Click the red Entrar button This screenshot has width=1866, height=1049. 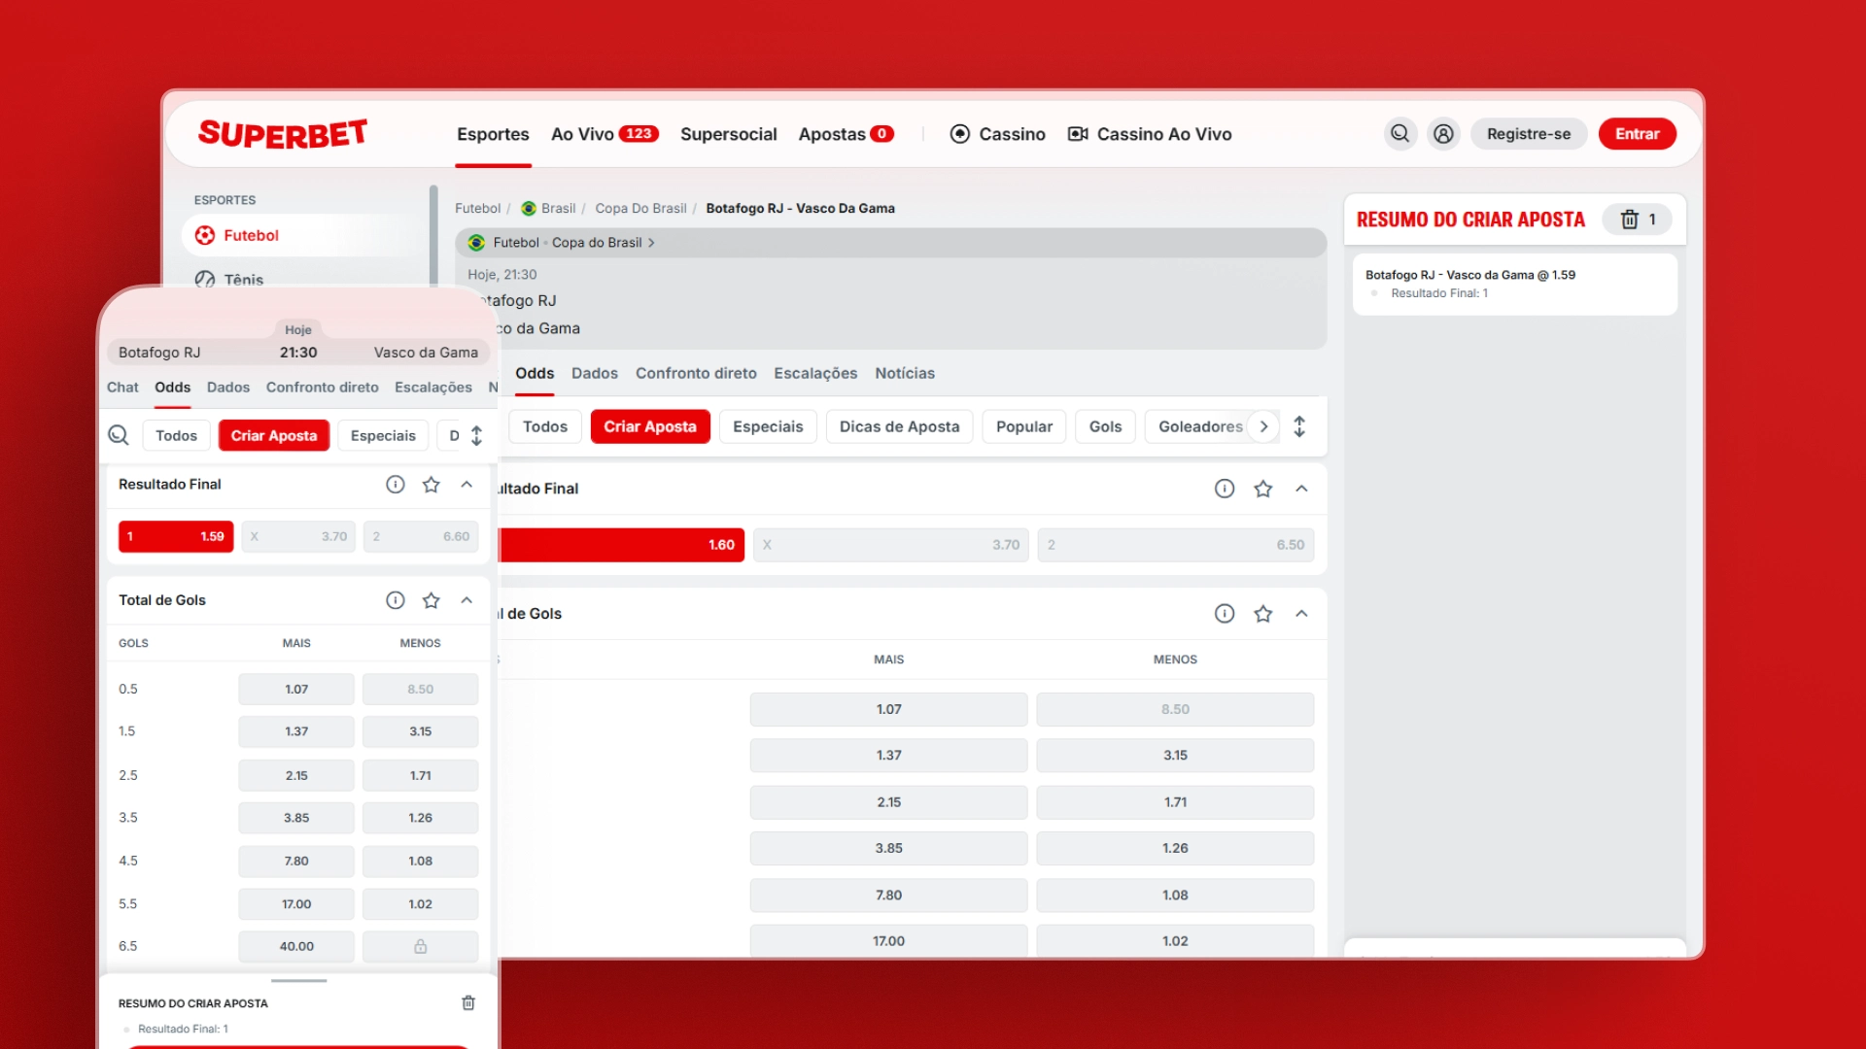(1638, 134)
